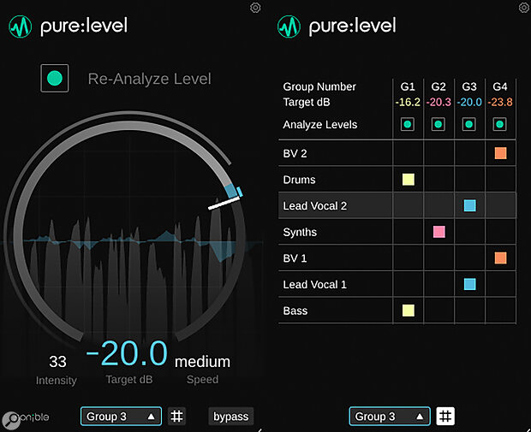
Task: Click the medium Speed setting
Action: coord(202,362)
